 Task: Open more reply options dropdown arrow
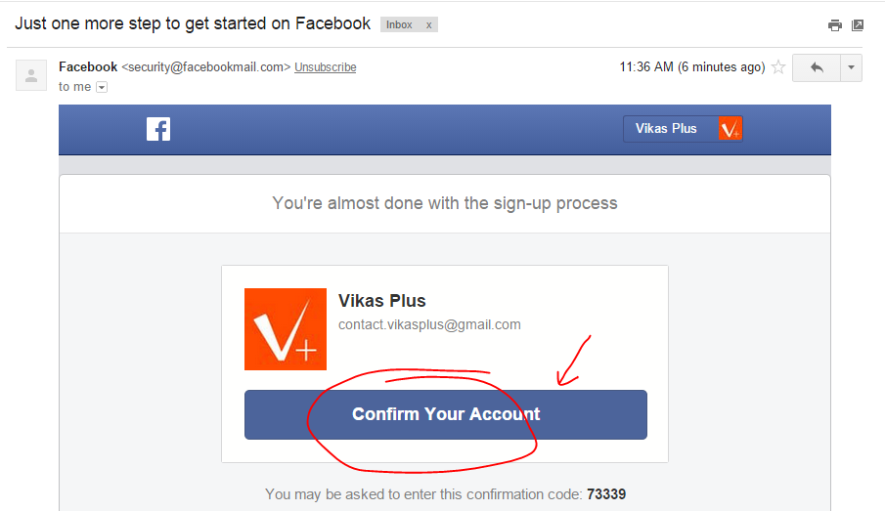pos(851,67)
